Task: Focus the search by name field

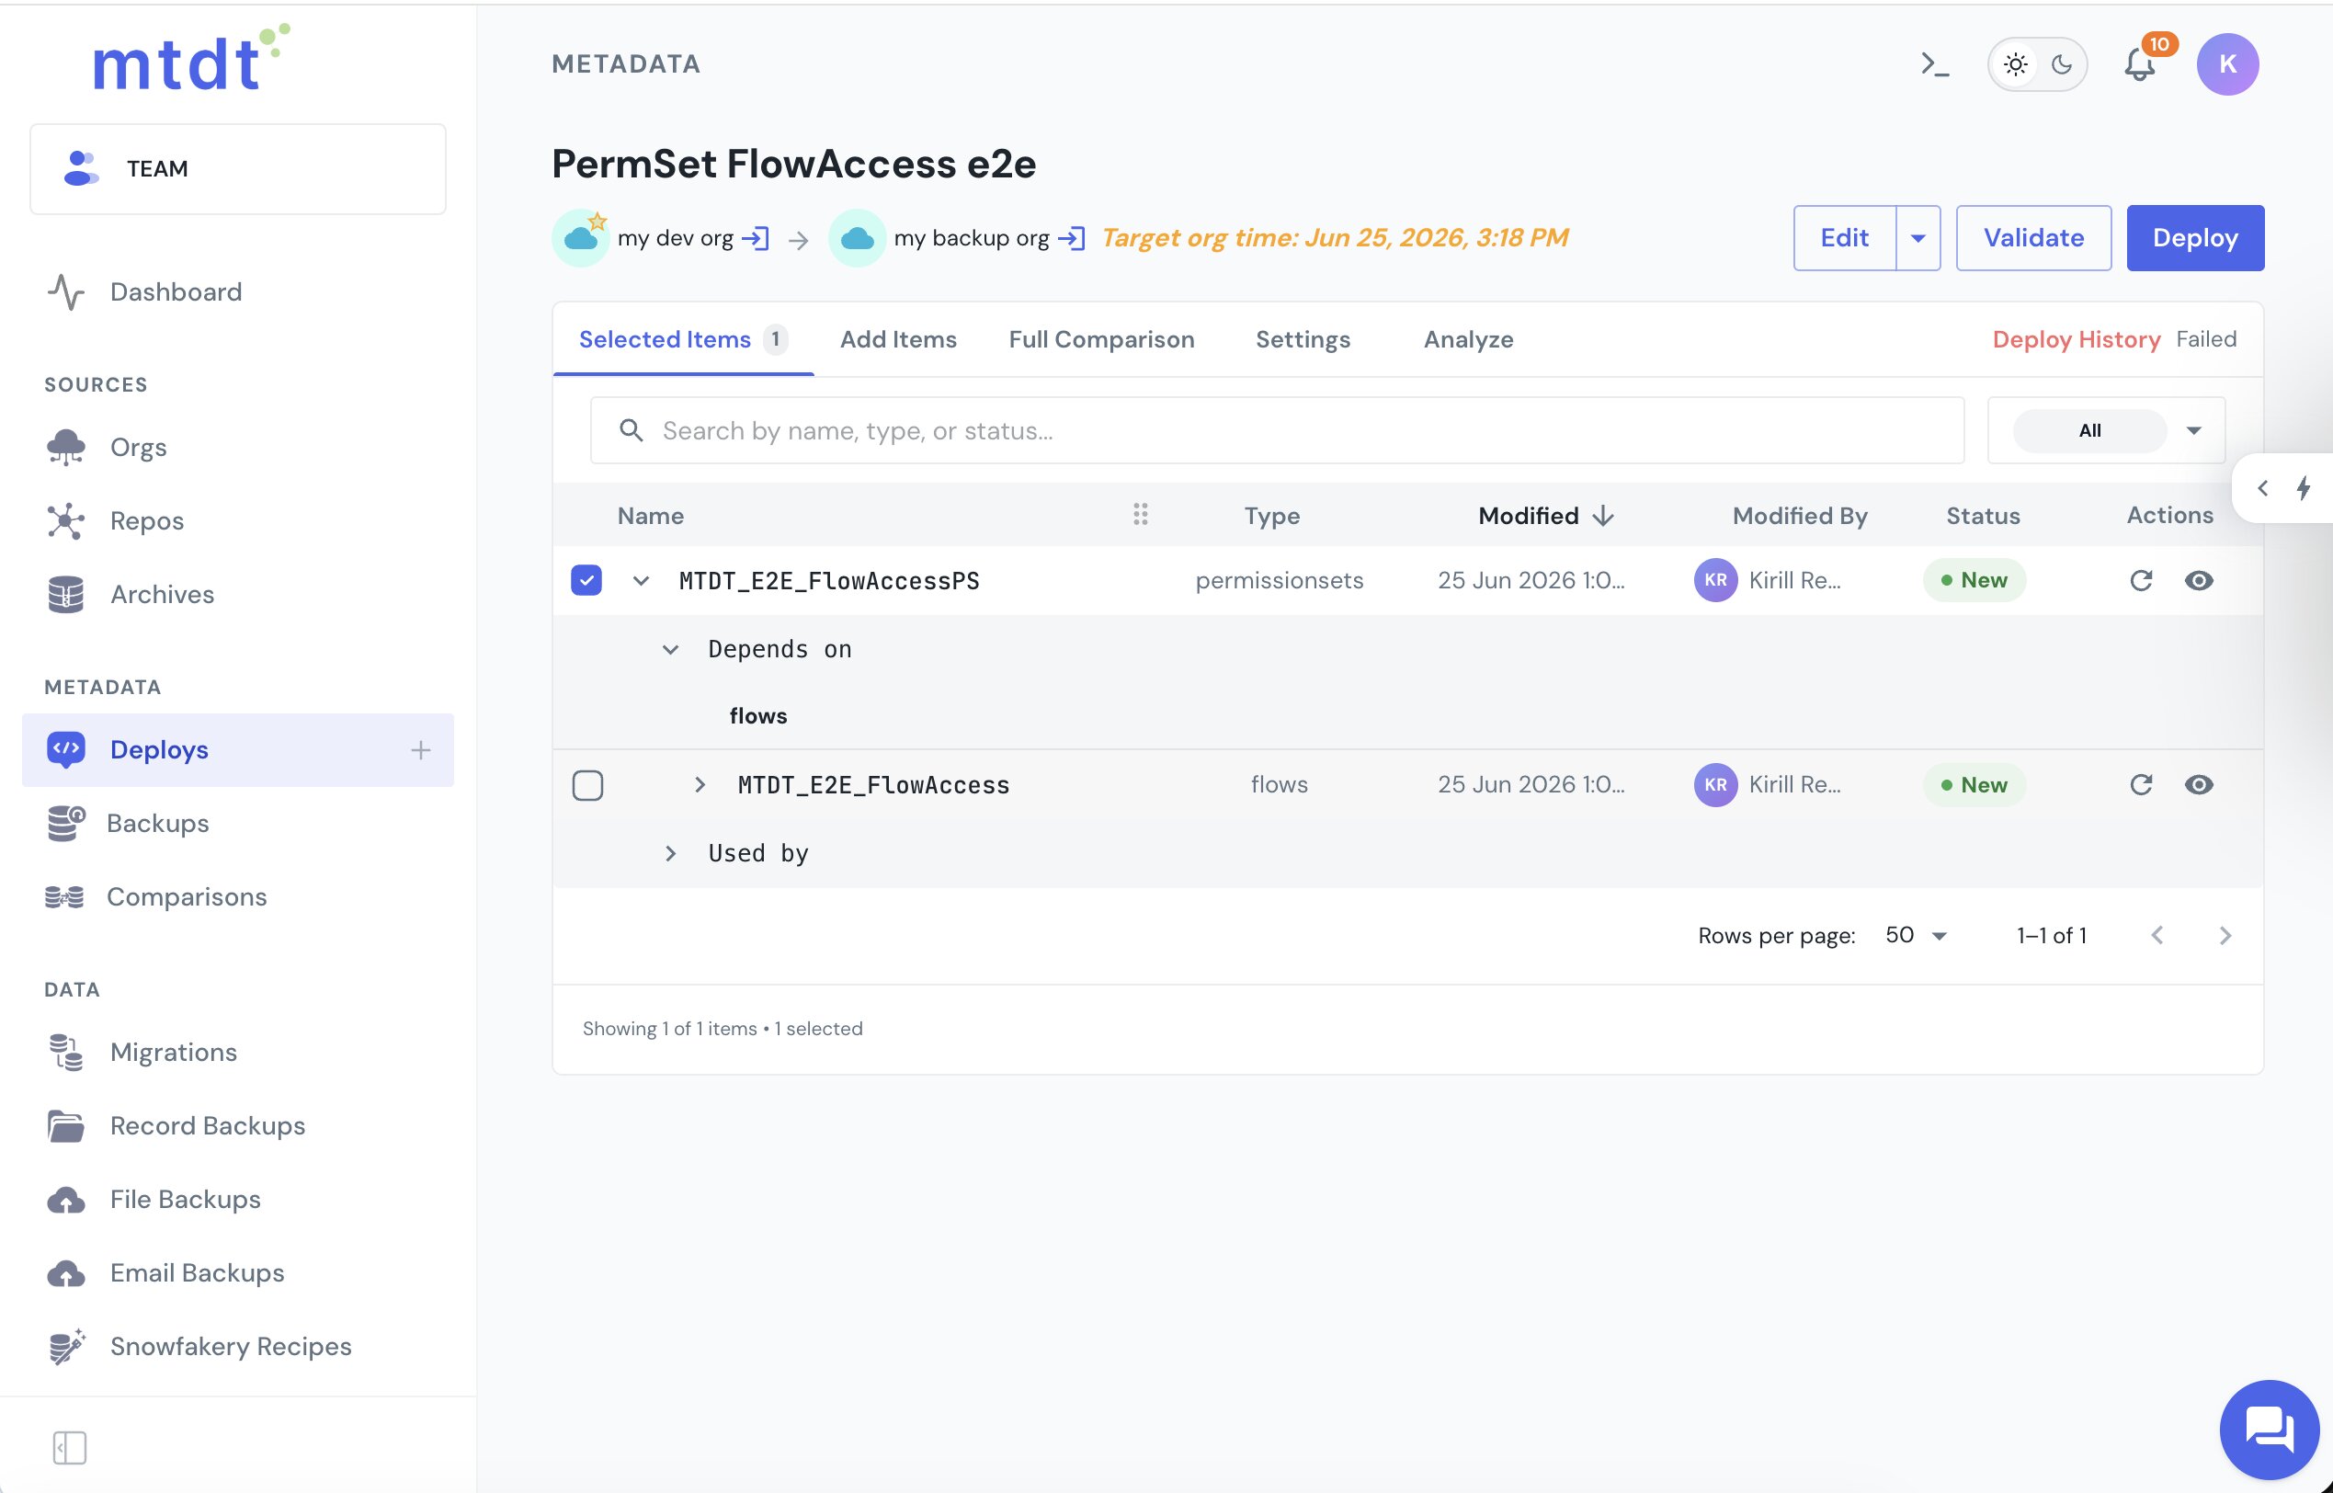Action: point(1277,430)
